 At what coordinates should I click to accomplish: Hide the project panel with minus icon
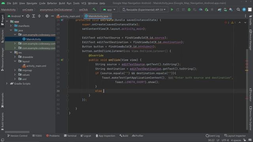coord(52,16)
